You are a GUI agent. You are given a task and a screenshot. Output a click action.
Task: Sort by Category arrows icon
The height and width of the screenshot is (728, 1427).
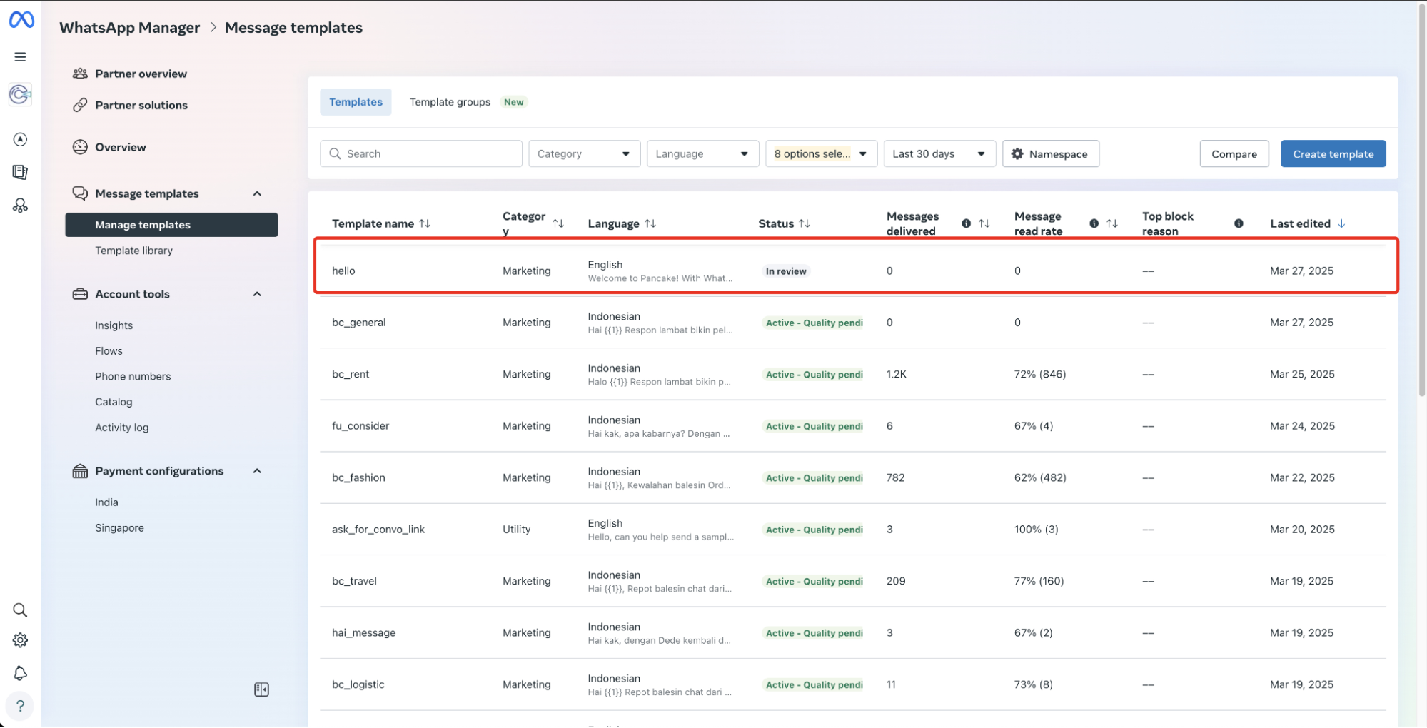(x=558, y=223)
